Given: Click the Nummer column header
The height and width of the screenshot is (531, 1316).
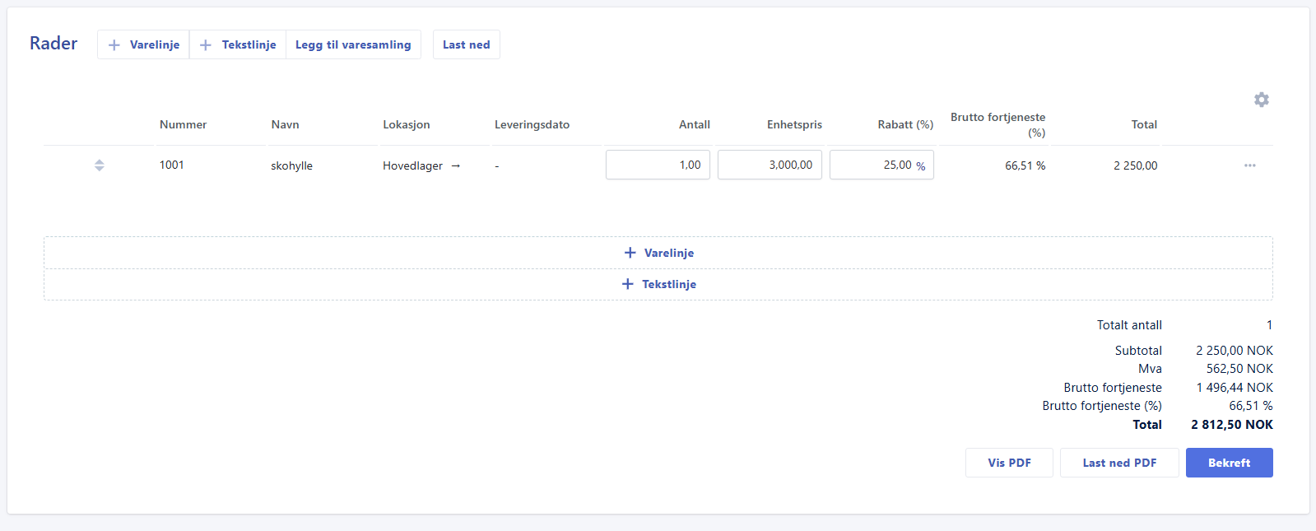Looking at the screenshot, I should 183,125.
